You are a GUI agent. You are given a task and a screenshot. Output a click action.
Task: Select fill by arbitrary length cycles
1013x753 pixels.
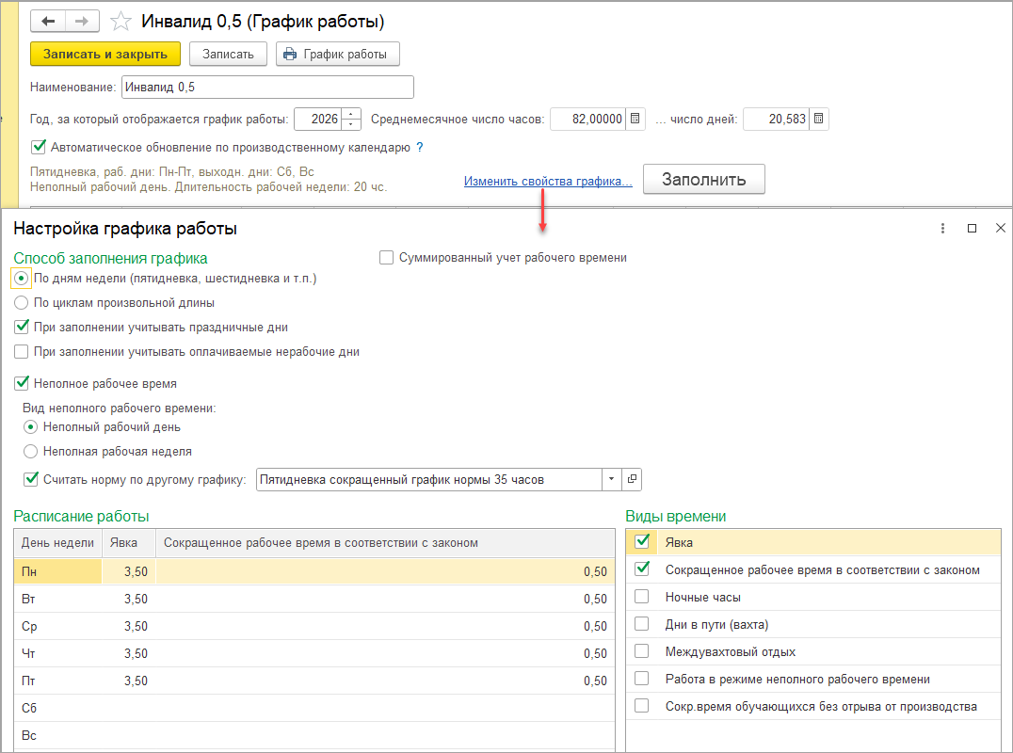(22, 303)
